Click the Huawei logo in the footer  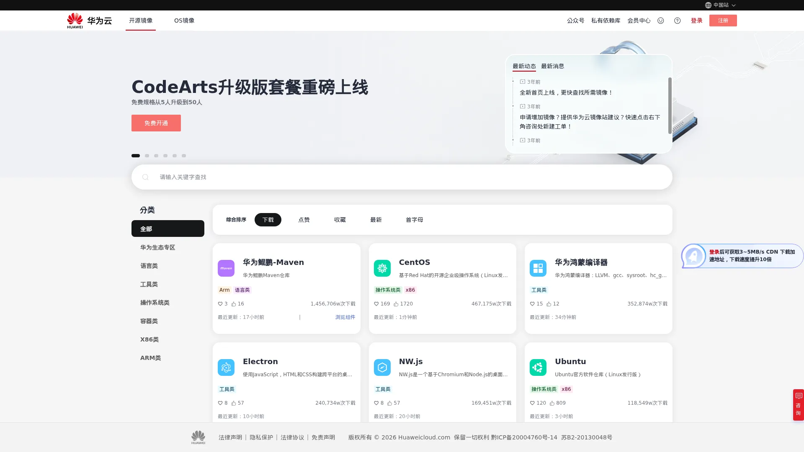coord(198,437)
